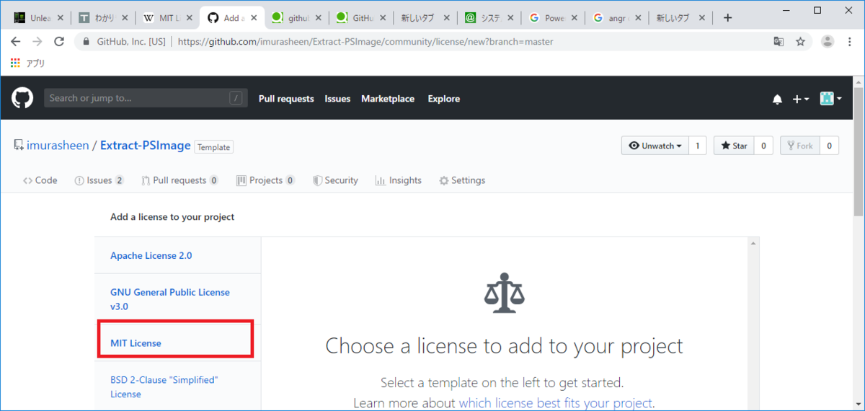This screenshot has height=411, width=865.
Task: Click the watchers count 1
Action: (698, 146)
